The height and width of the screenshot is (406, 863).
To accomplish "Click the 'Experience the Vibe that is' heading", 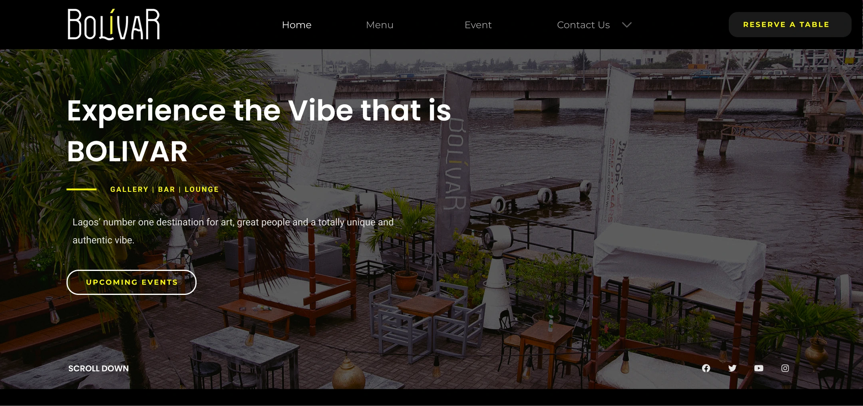I will click(259, 110).
